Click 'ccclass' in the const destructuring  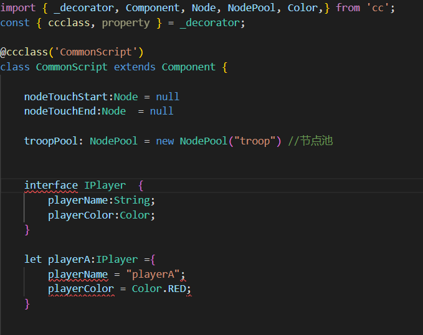69,23
